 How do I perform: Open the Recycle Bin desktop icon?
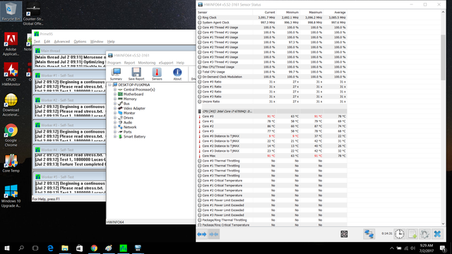(11, 11)
